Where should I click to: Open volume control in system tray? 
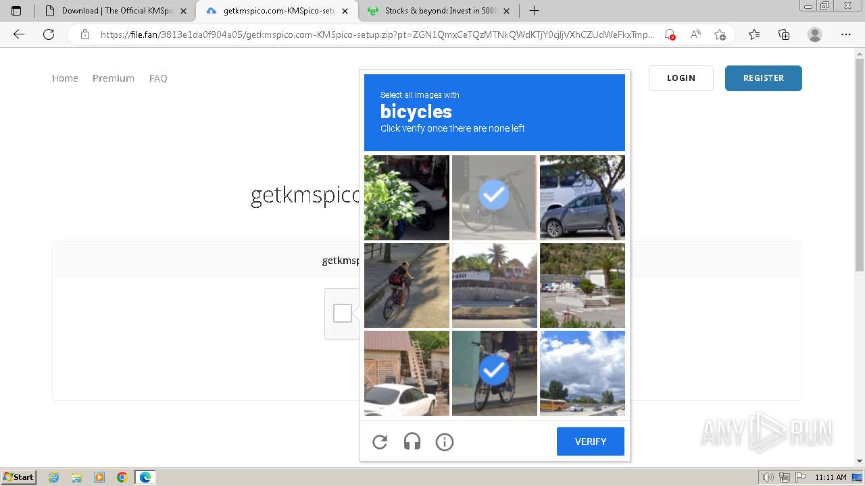(768, 477)
